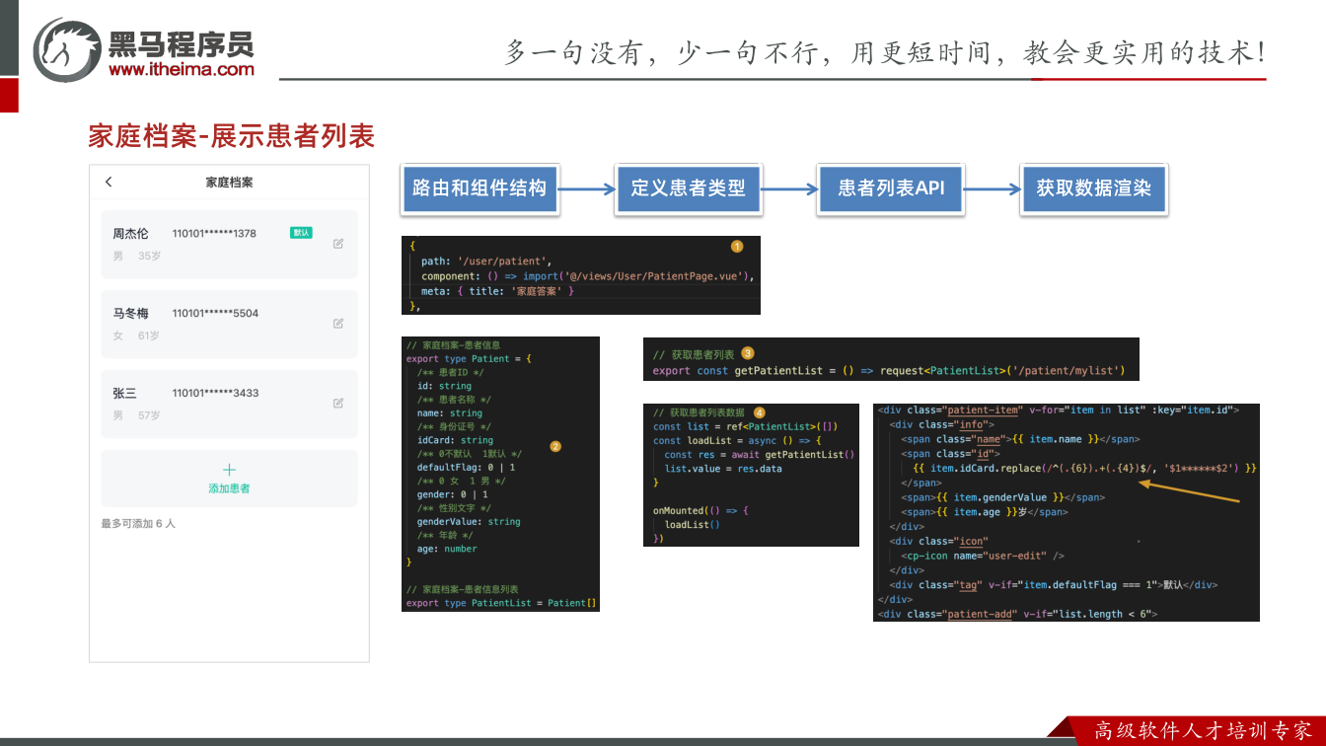The image size is (1326, 746).
Task: Click the ID number 110101******1378
Action: click(x=214, y=234)
